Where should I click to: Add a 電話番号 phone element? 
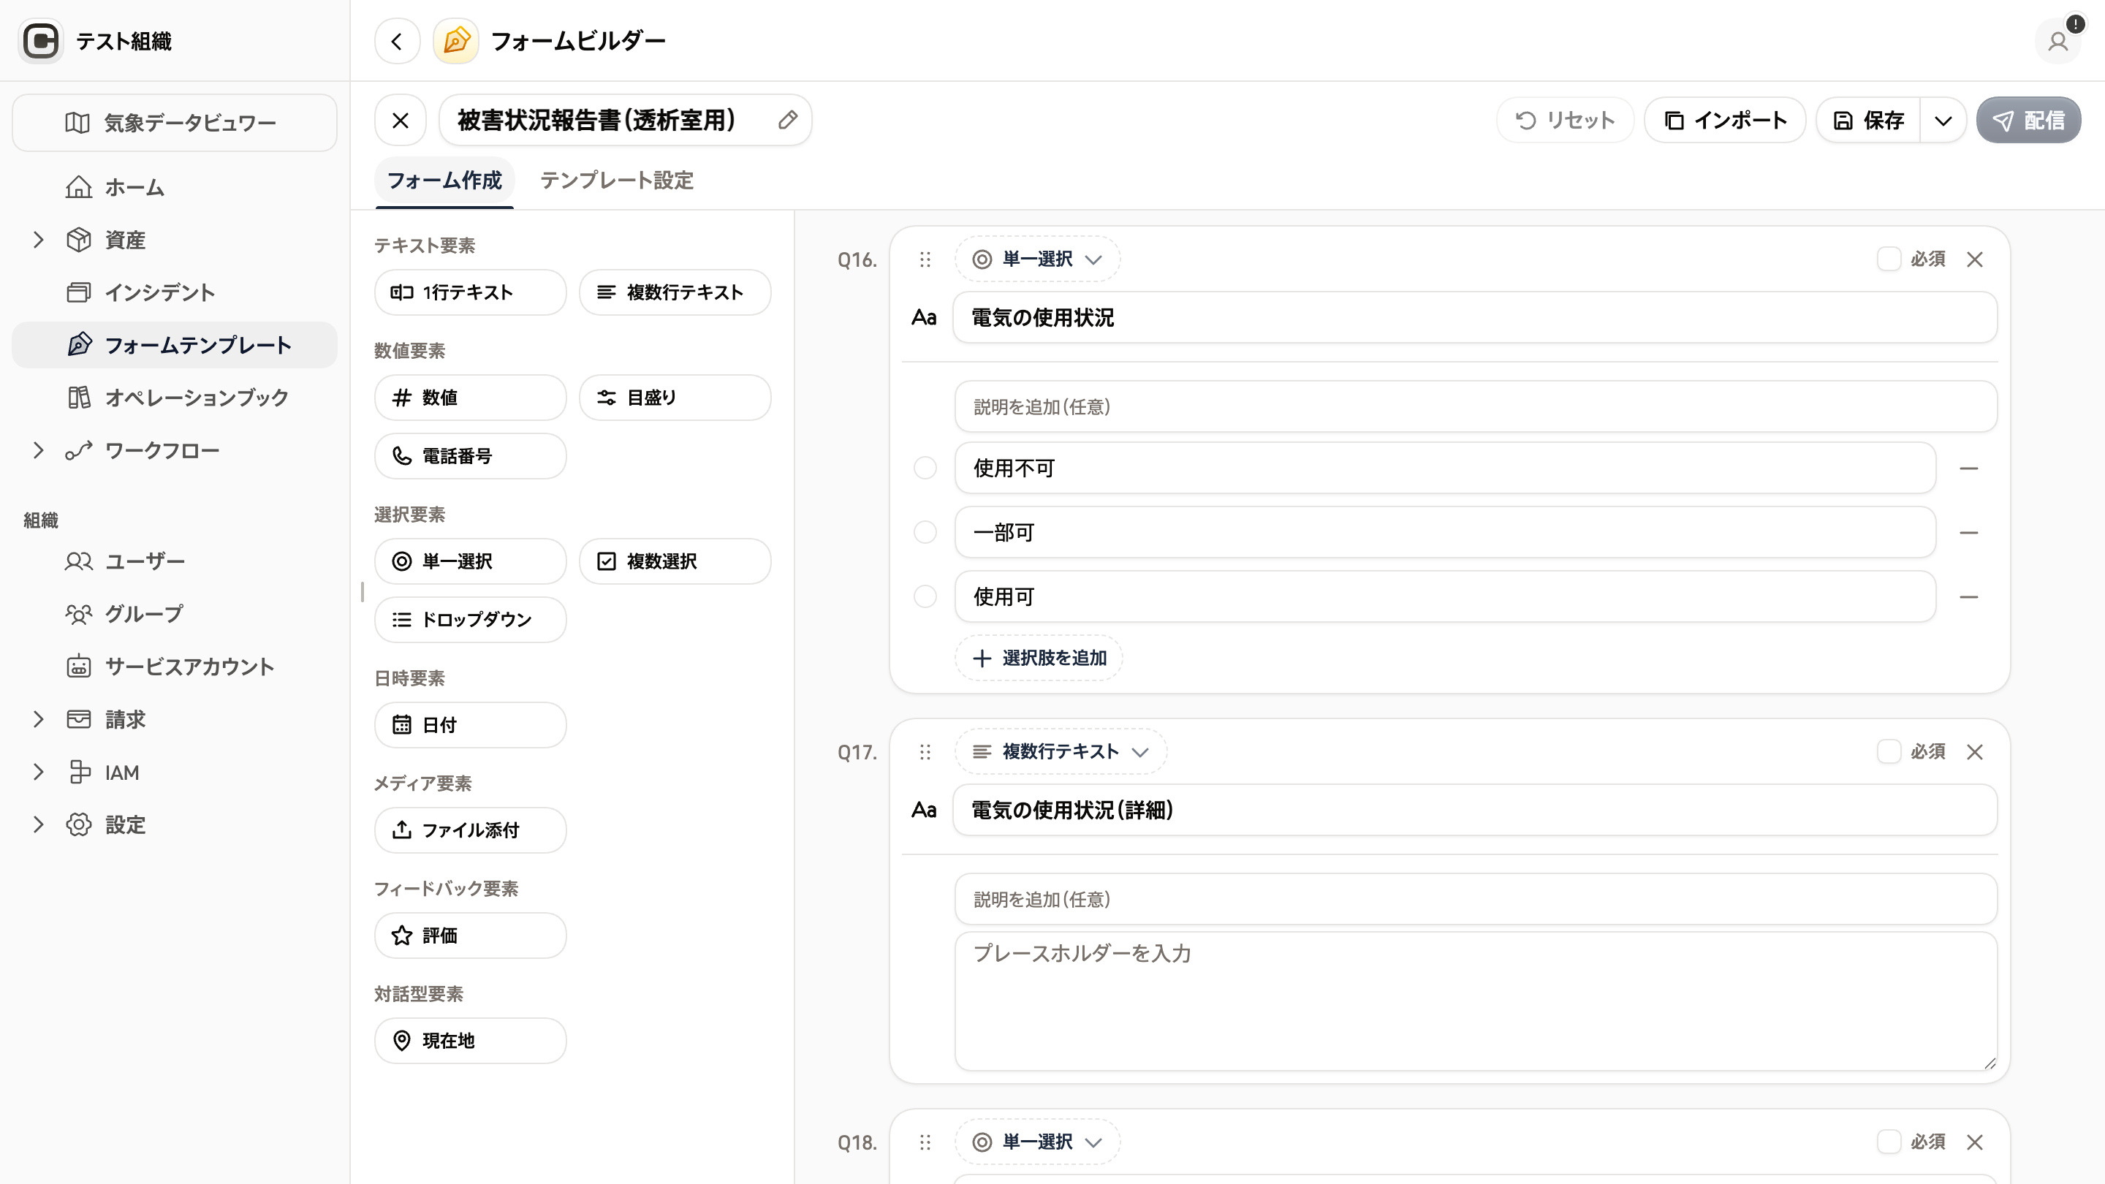click(471, 456)
